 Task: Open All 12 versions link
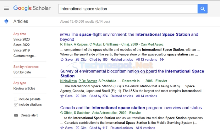tap(146, 60)
